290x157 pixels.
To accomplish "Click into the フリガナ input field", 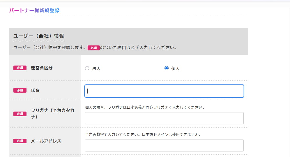I will point(164,118).
